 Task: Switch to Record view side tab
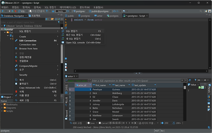pos(67,115)
